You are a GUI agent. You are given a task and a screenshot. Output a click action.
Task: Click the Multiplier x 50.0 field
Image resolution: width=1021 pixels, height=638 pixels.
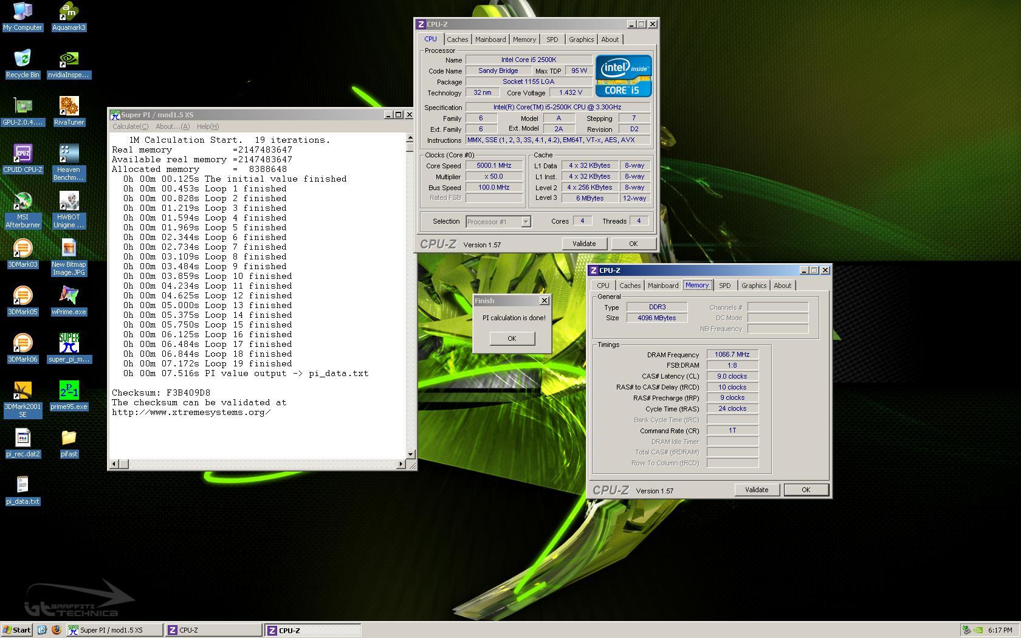tap(494, 177)
